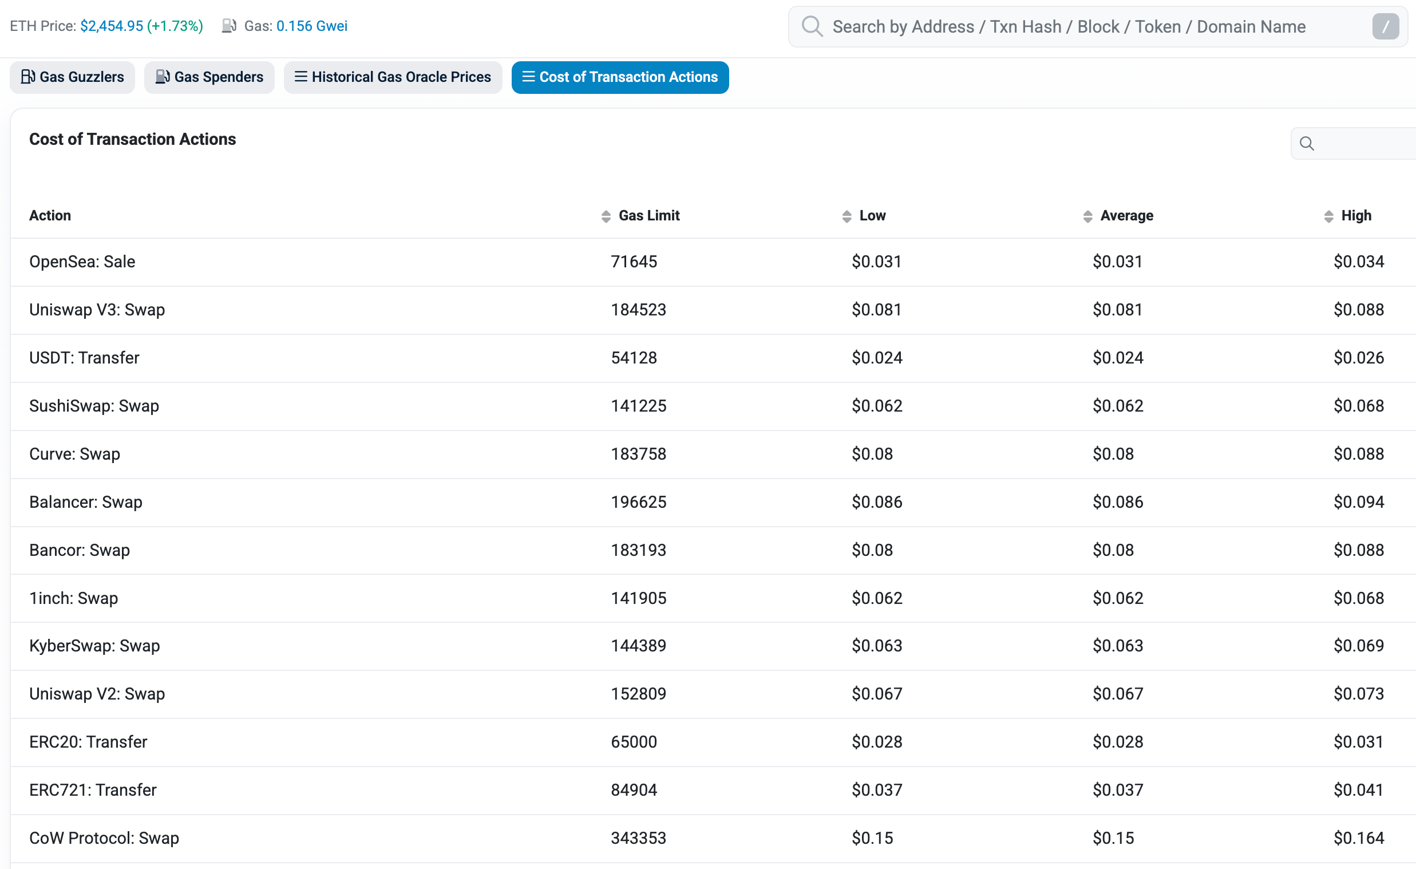Screen dimensions: 1416x869
Task: Click the High column header label
Action: point(1356,215)
